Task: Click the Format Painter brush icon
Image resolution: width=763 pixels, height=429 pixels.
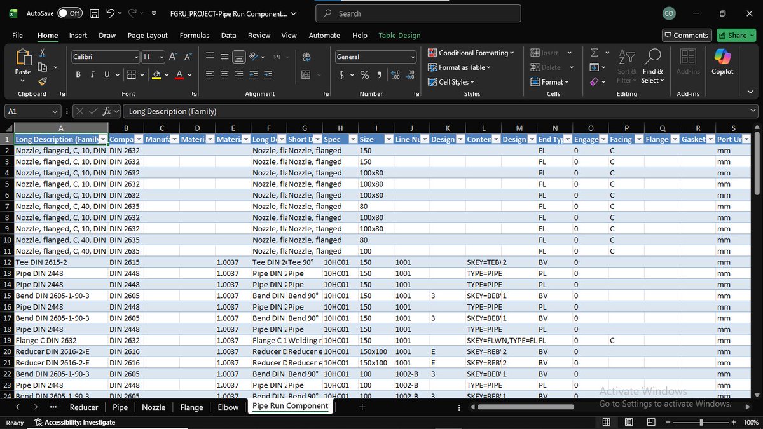Action: (x=42, y=81)
